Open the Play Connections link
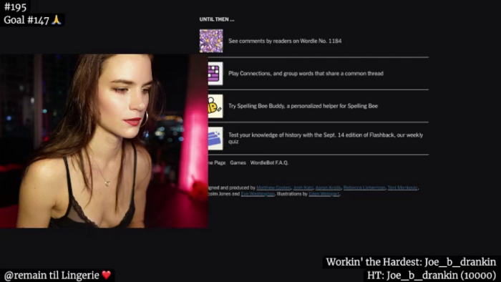 click(306, 74)
